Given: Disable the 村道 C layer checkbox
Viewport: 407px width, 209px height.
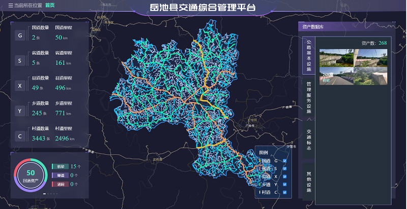Looking at the screenshot, I should point(284,192).
